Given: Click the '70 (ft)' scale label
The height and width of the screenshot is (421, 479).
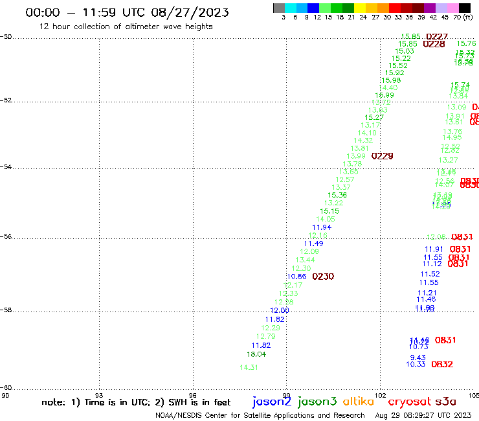Looking at the screenshot, I should click(463, 17).
